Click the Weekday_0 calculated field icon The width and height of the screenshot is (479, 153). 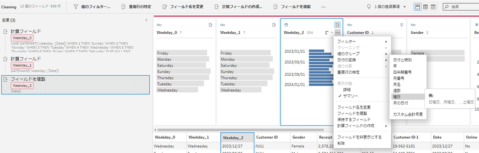pos(211,25)
